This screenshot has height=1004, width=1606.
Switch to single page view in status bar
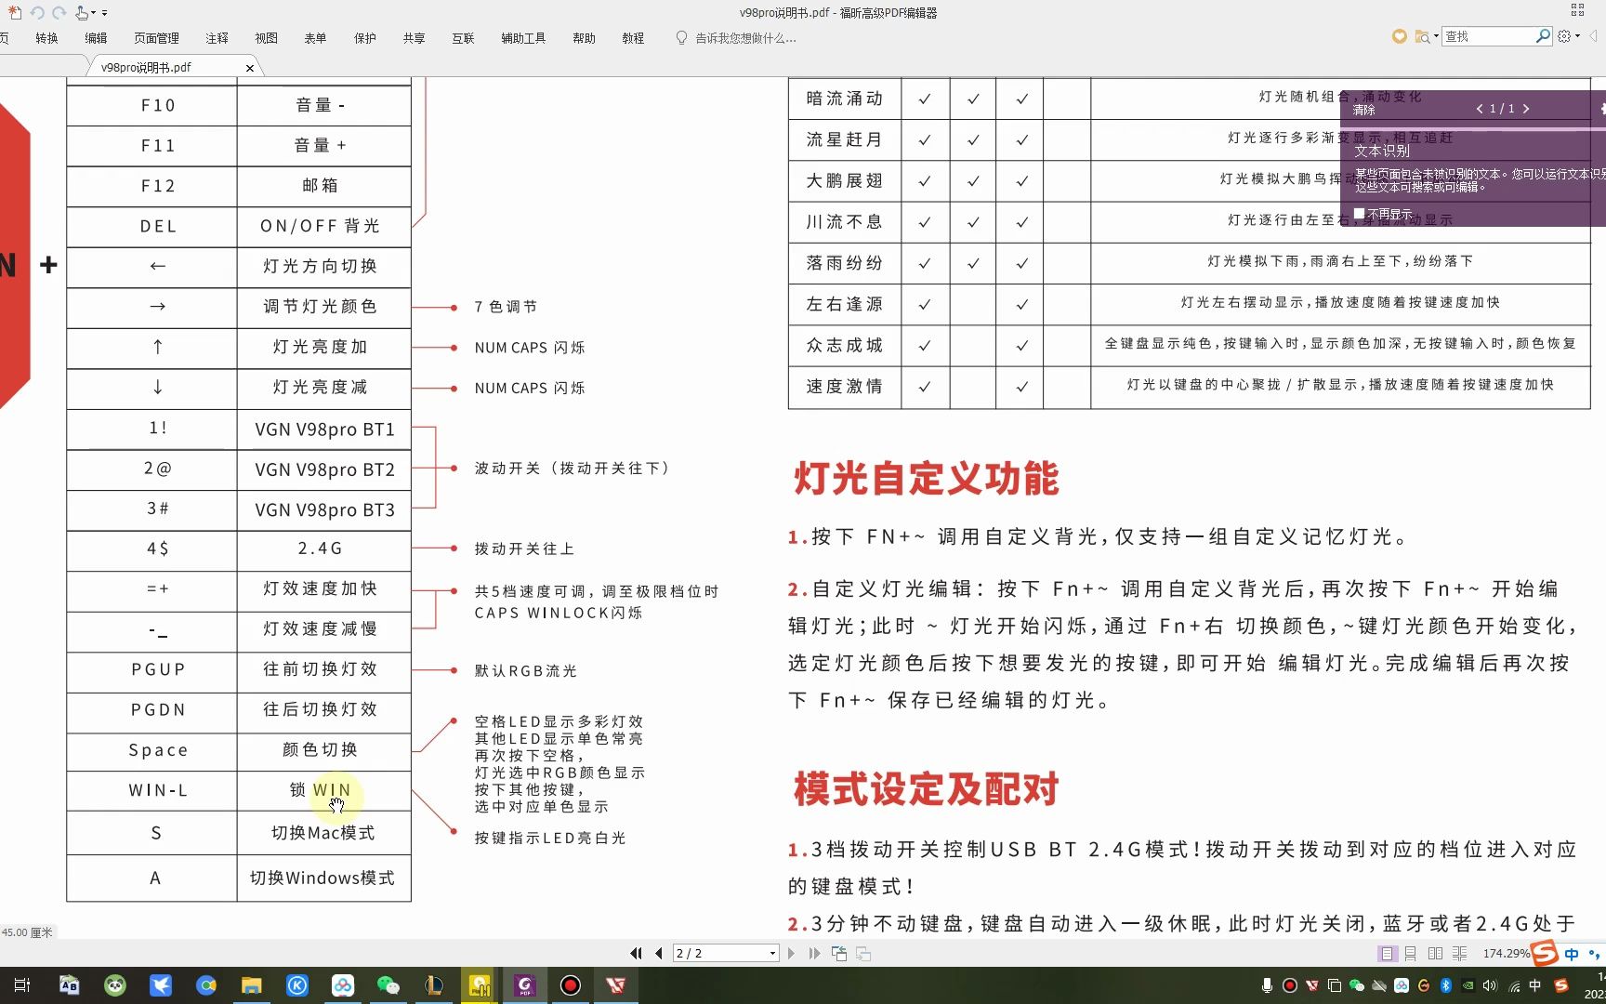1387,953
